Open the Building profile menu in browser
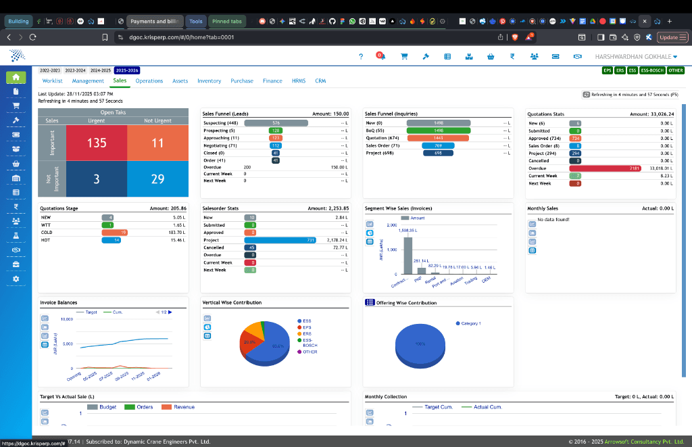 tap(18, 21)
